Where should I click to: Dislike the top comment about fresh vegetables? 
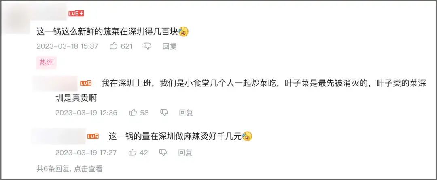point(148,46)
